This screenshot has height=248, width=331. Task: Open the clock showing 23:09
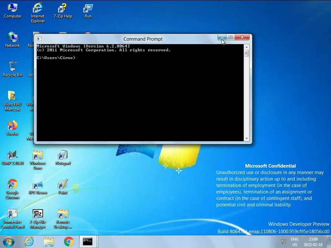(x=313, y=242)
